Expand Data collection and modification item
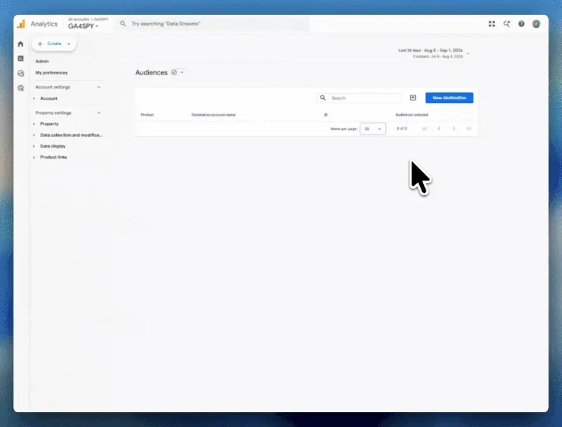The height and width of the screenshot is (427, 562). (x=34, y=136)
